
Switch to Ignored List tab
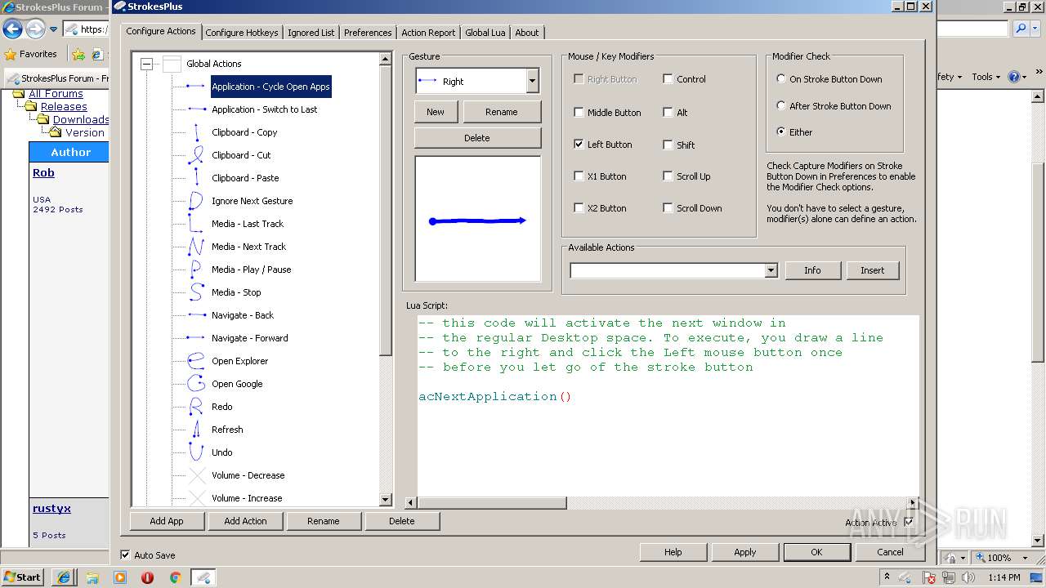[x=311, y=33]
